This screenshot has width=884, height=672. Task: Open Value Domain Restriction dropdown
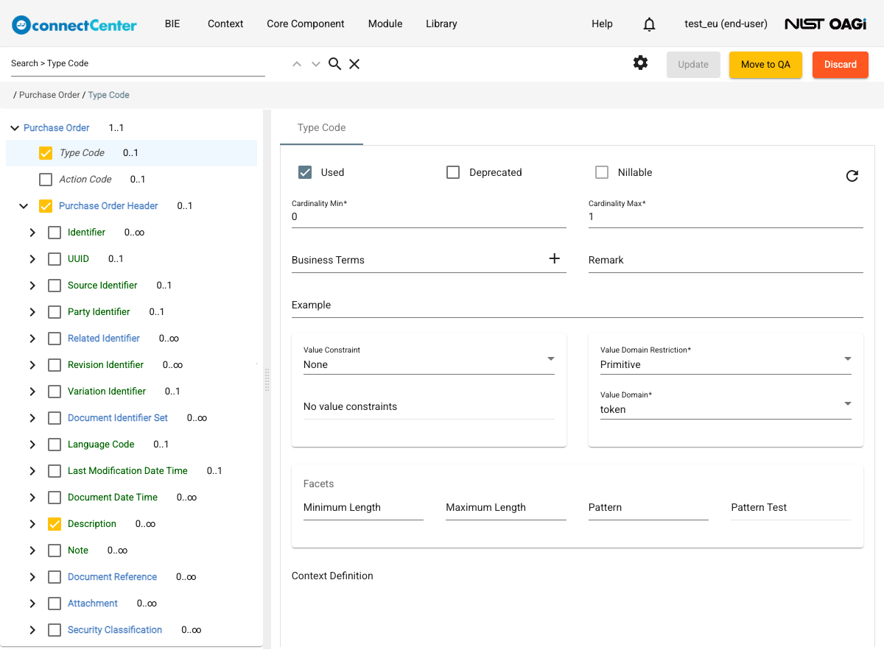point(726,359)
